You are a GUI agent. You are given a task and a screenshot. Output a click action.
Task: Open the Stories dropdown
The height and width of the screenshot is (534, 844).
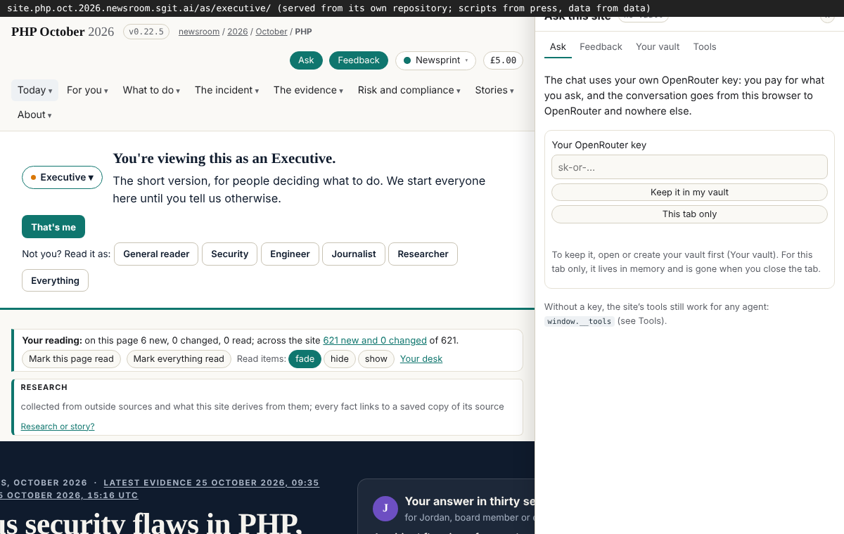click(494, 90)
